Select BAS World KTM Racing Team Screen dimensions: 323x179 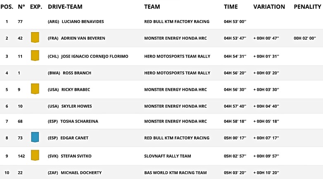pos(176,172)
